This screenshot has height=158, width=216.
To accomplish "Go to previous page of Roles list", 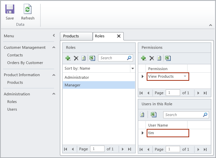I will (x=73, y=149).
